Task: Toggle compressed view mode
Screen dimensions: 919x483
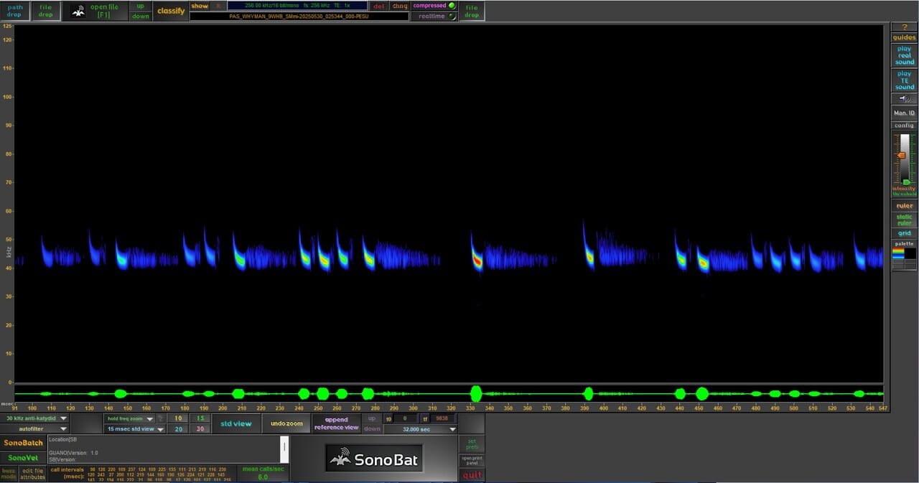Action: [x=431, y=5]
